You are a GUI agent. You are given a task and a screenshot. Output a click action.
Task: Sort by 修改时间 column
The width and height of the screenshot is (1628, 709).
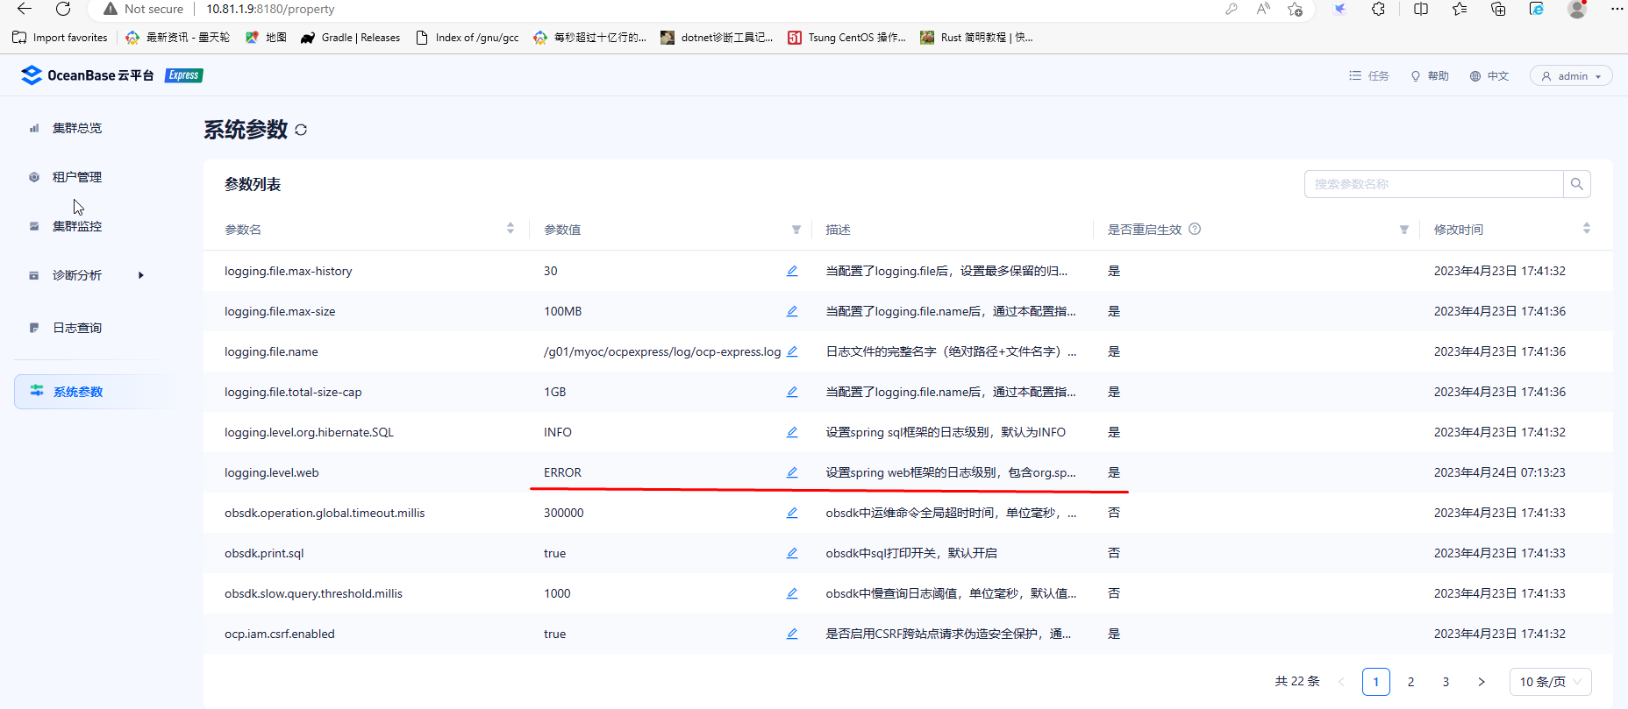coord(1586,229)
